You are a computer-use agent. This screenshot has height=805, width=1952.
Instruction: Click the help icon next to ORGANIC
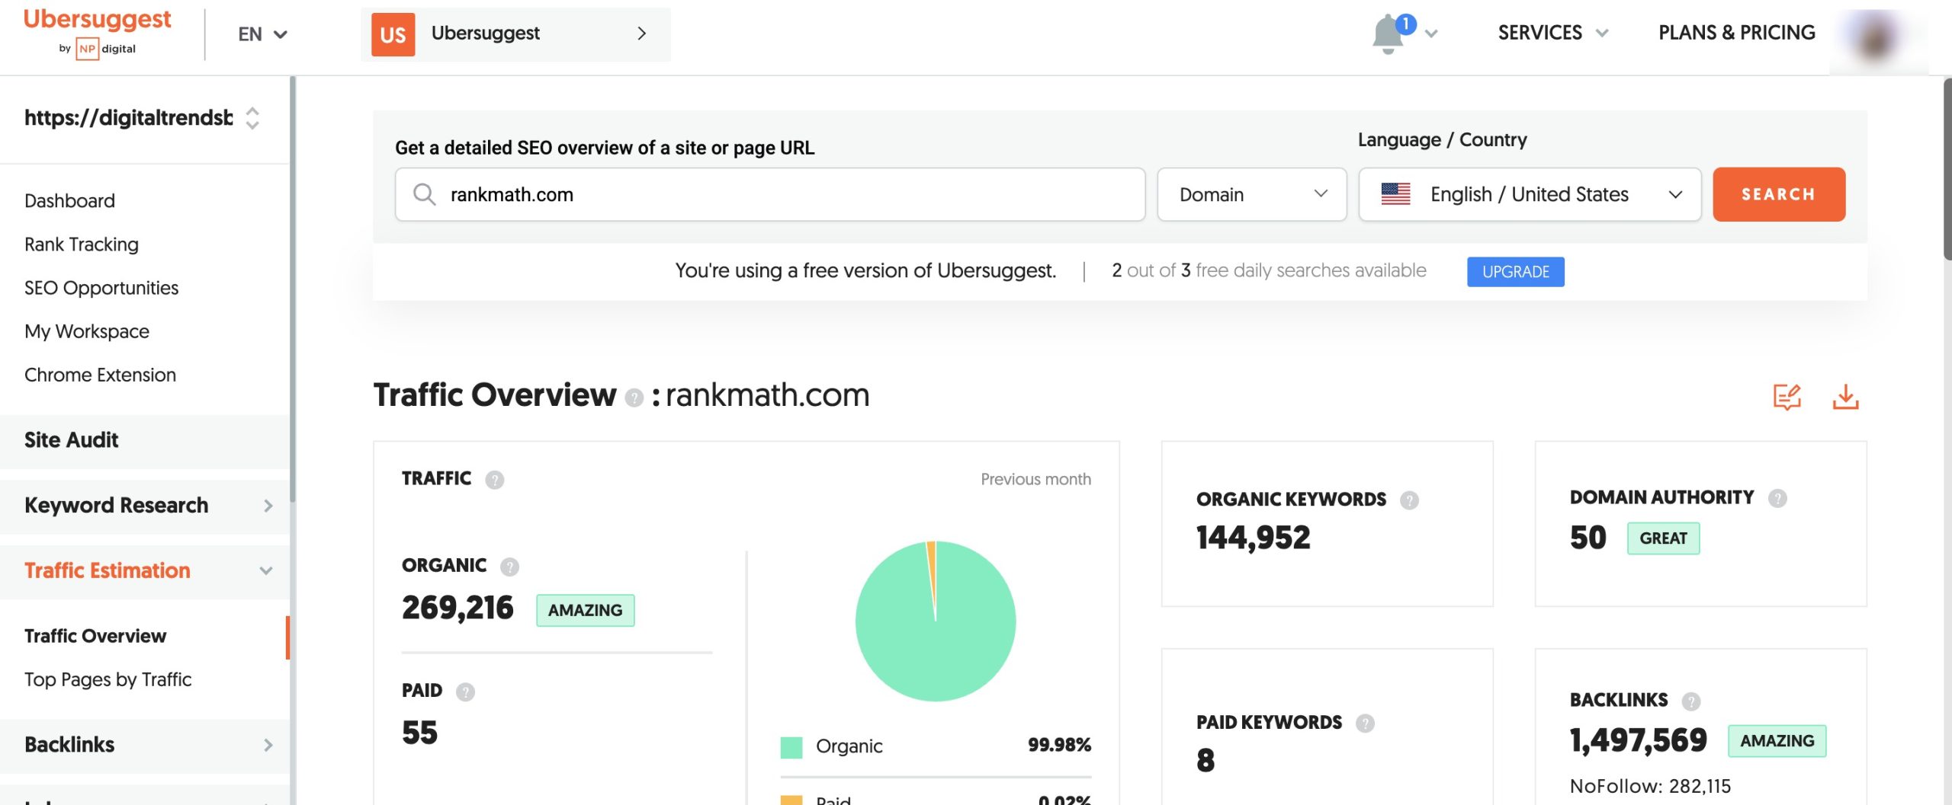point(509,567)
